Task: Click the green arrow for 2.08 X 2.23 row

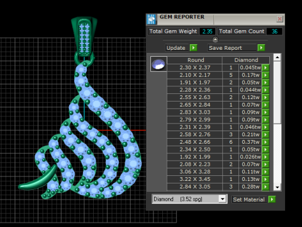Action: click(x=266, y=165)
